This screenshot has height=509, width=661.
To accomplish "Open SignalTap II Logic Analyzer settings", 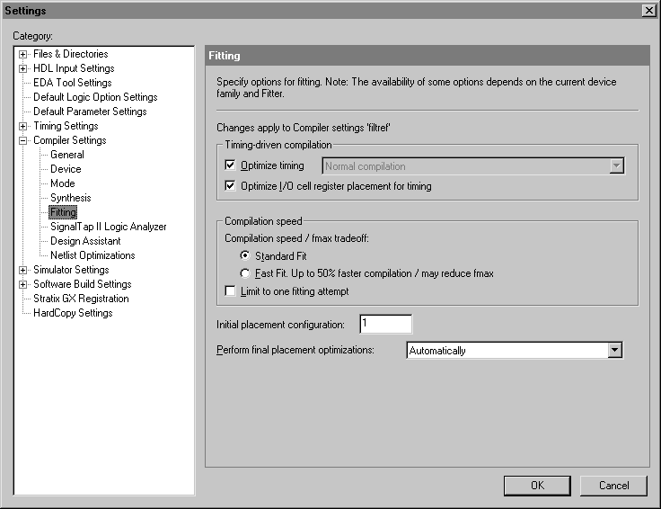I will tap(109, 227).
